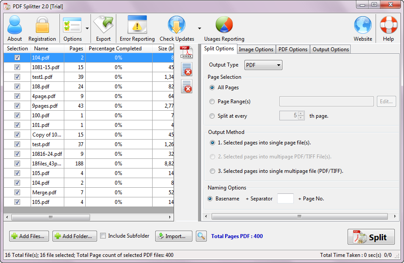Open the Usages Reporting pie chart
404x263 pixels.
click(224, 26)
